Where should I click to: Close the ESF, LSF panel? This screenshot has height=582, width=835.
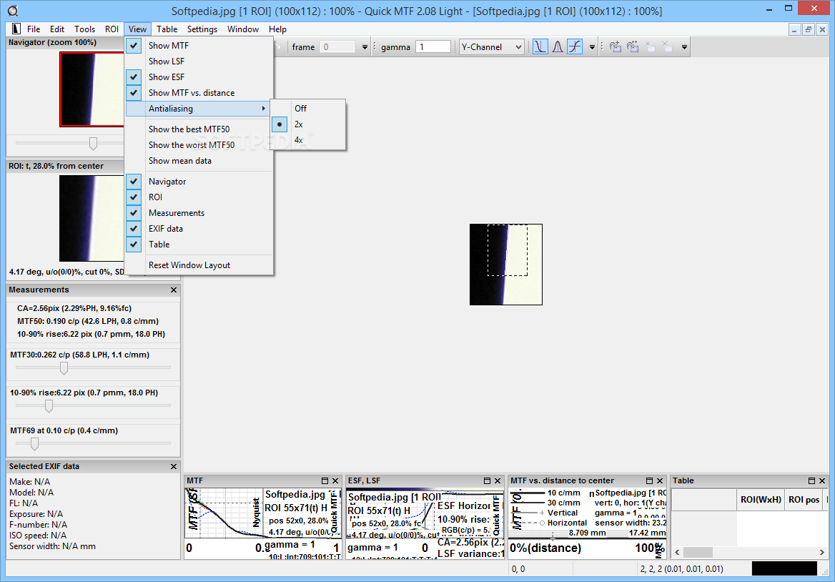coord(498,480)
